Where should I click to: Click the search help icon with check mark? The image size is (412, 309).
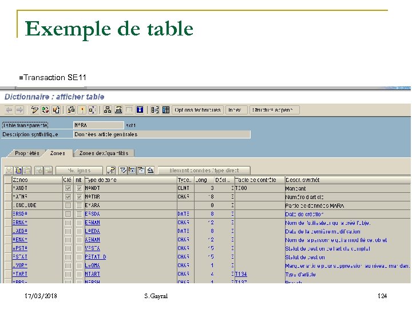123,171
